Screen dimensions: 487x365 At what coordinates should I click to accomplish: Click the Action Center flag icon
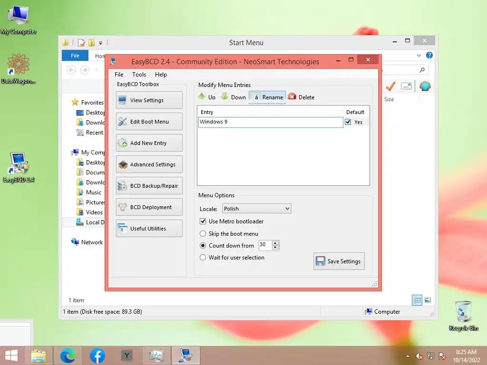coord(442,356)
